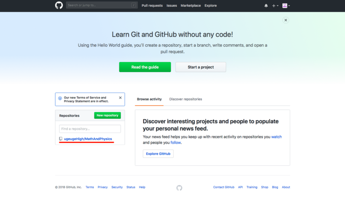Click the Learn Git and GitHub heading
This screenshot has height=198, width=345.
coord(172,35)
